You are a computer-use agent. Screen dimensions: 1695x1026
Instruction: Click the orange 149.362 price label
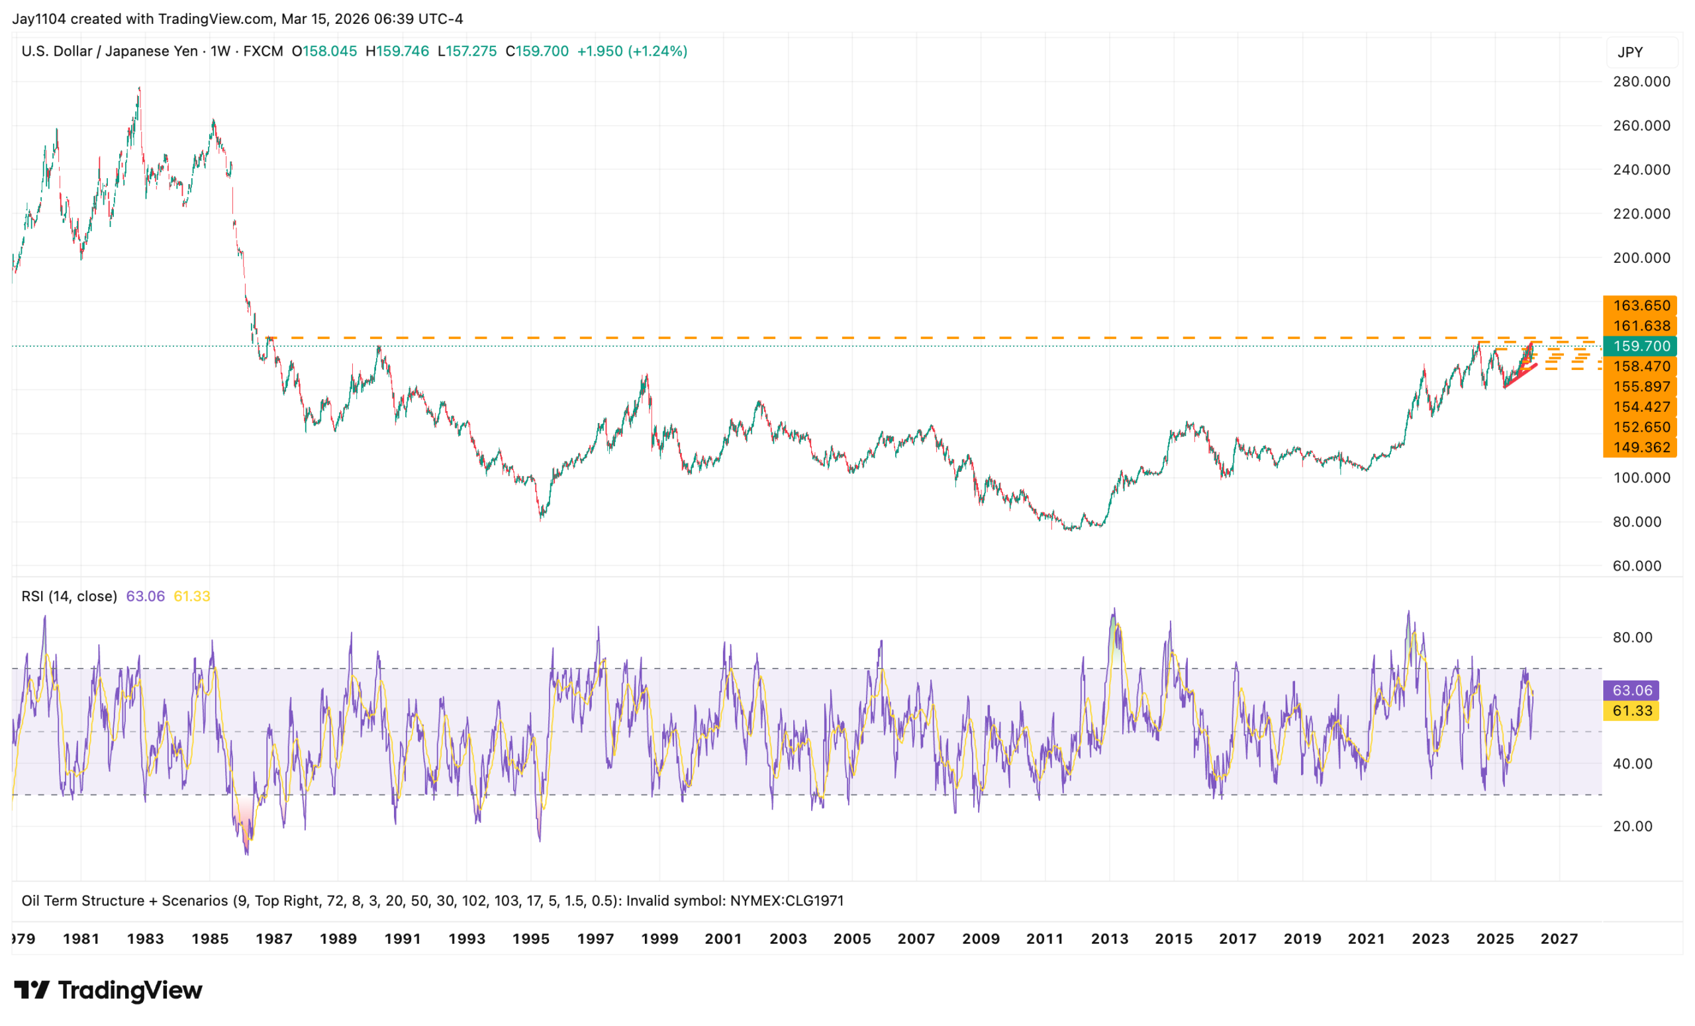(x=1641, y=447)
